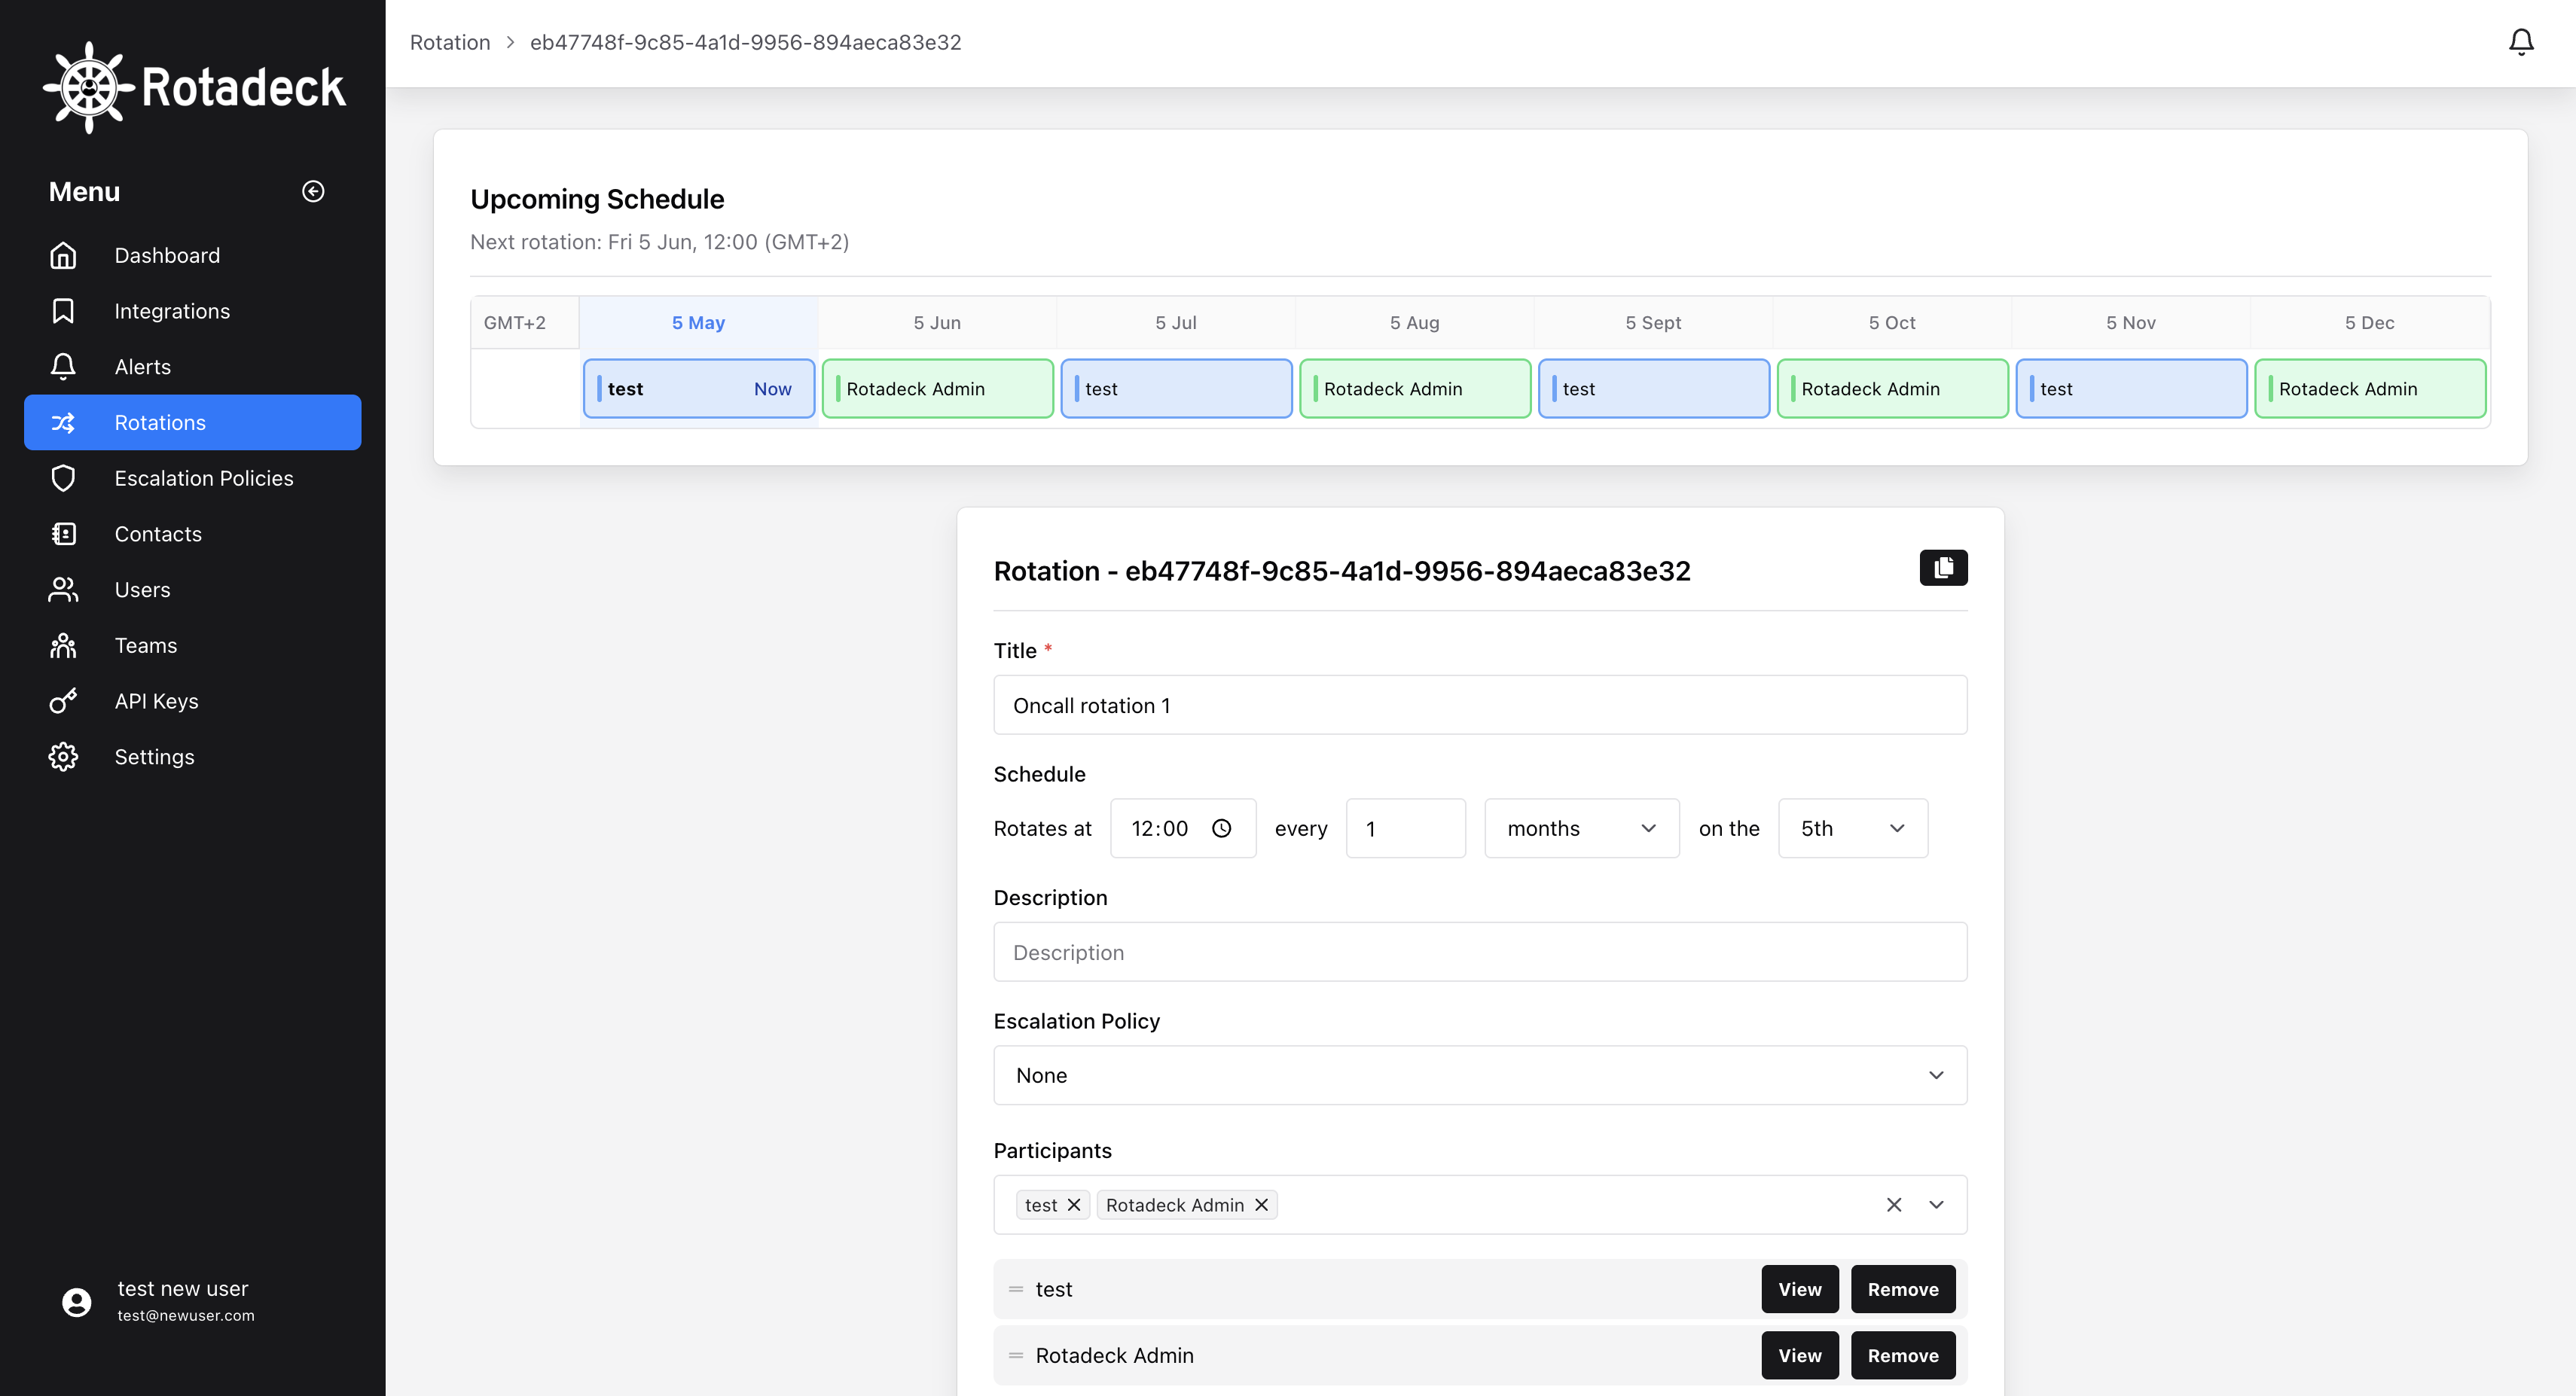Open the Teams page
Screen dimensions: 2576x1396
[x=192, y=646]
